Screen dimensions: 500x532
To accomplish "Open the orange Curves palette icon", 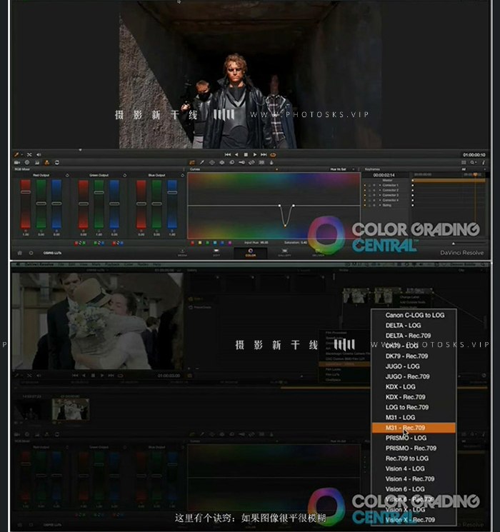I will [192, 163].
